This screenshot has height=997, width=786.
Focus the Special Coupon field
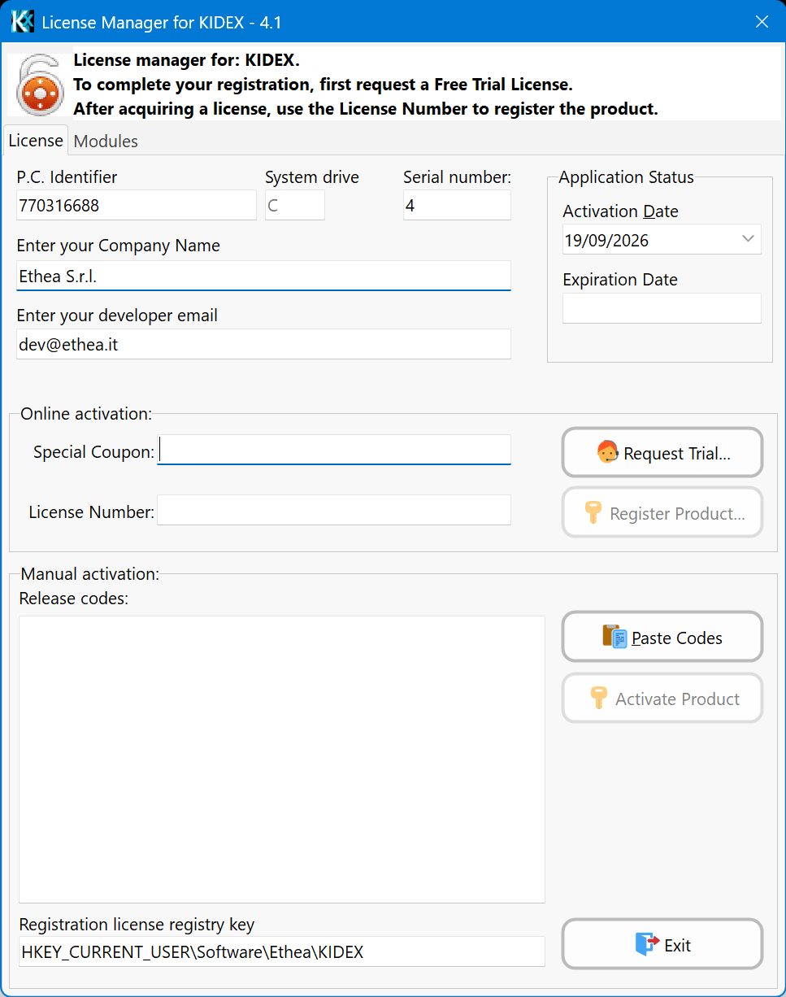tap(334, 450)
